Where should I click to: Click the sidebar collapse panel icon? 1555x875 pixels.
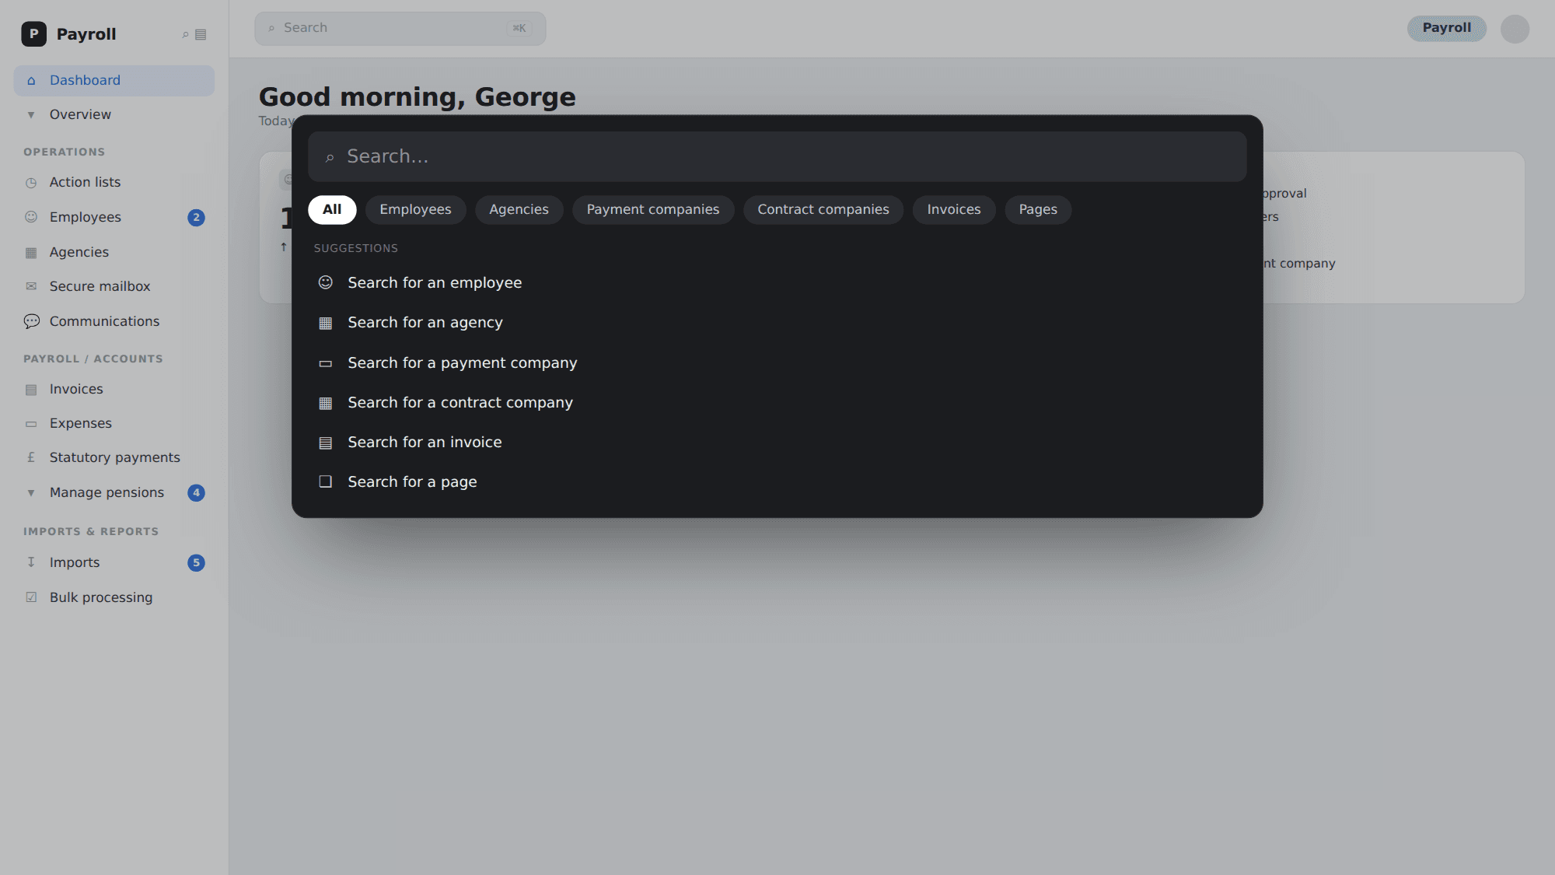pyautogui.click(x=201, y=34)
